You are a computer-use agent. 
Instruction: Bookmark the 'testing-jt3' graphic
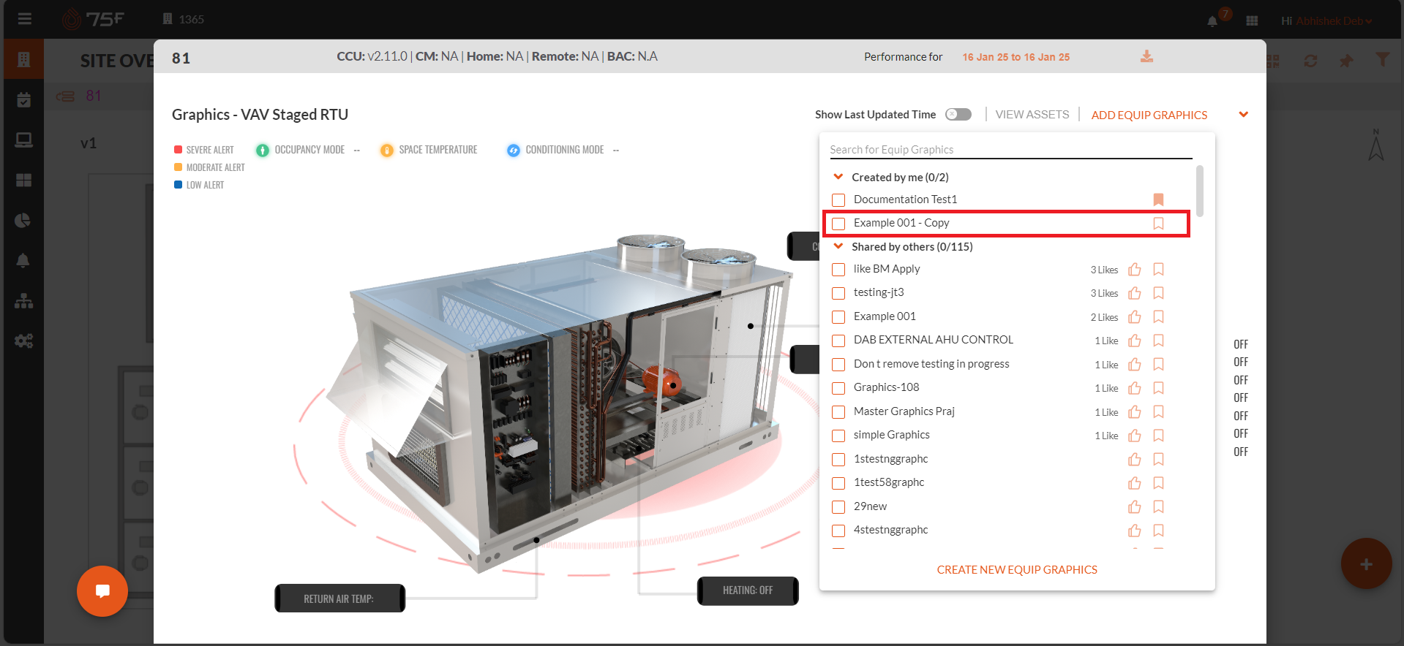coord(1158,293)
